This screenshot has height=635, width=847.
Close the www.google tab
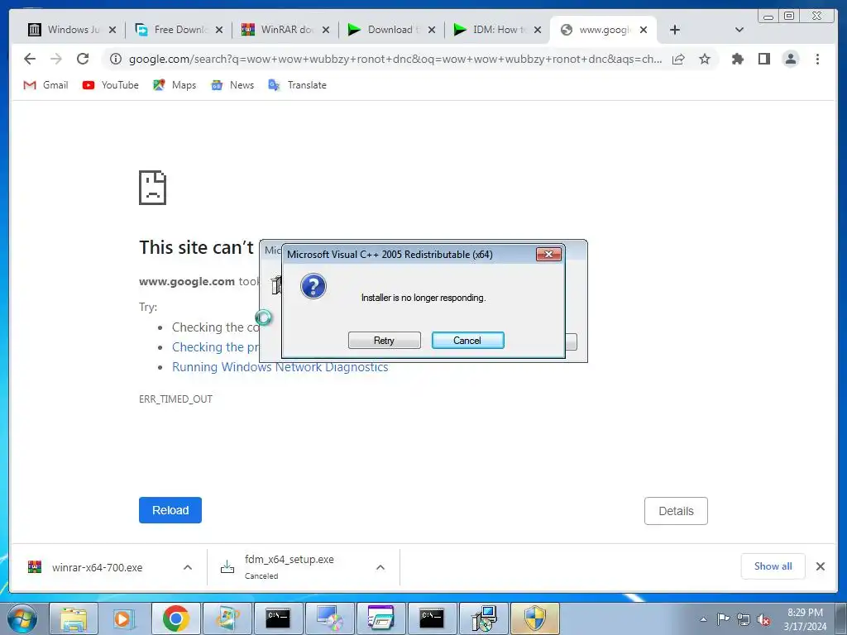point(644,30)
